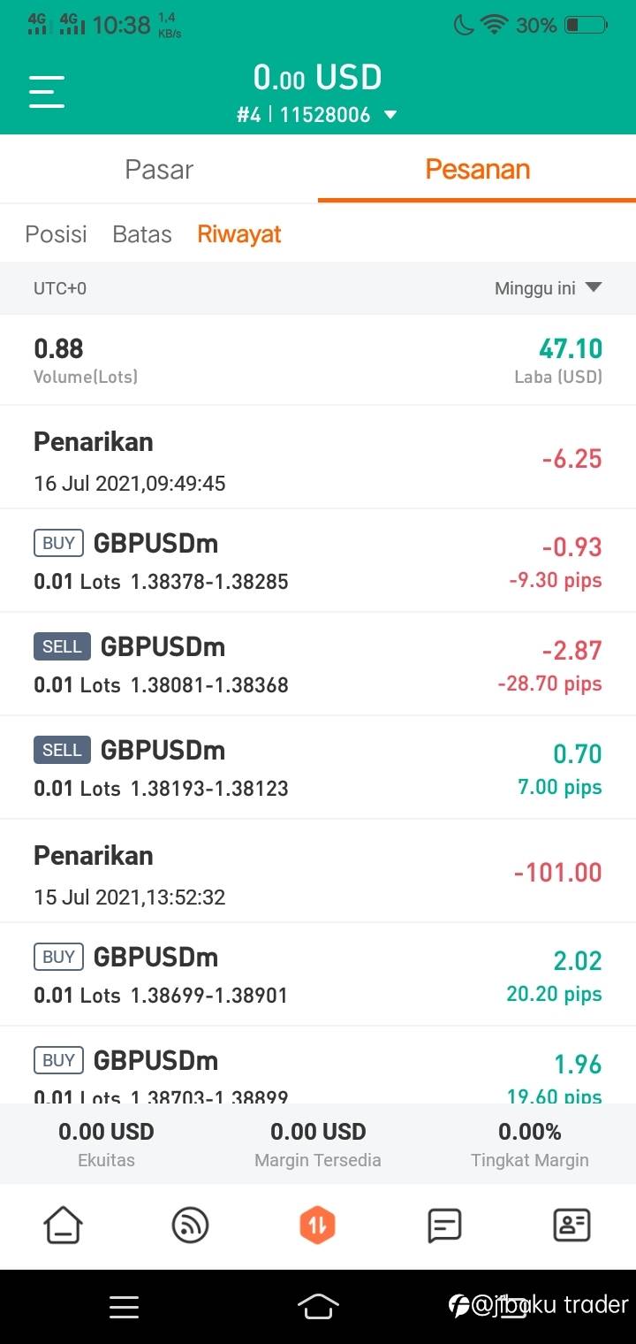636x1344 pixels.
Task: Tap the UTC+0 timezone label
Action: tap(60, 288)
